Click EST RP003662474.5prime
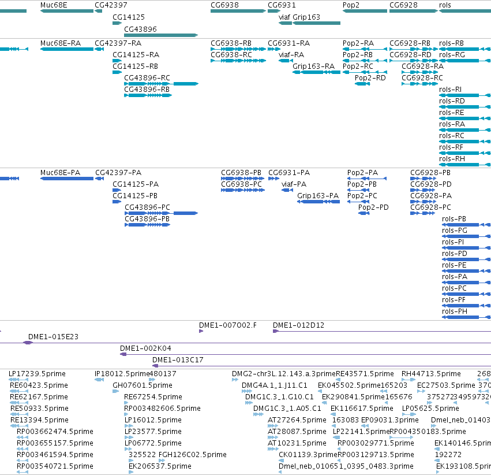 tap(55, 432)
